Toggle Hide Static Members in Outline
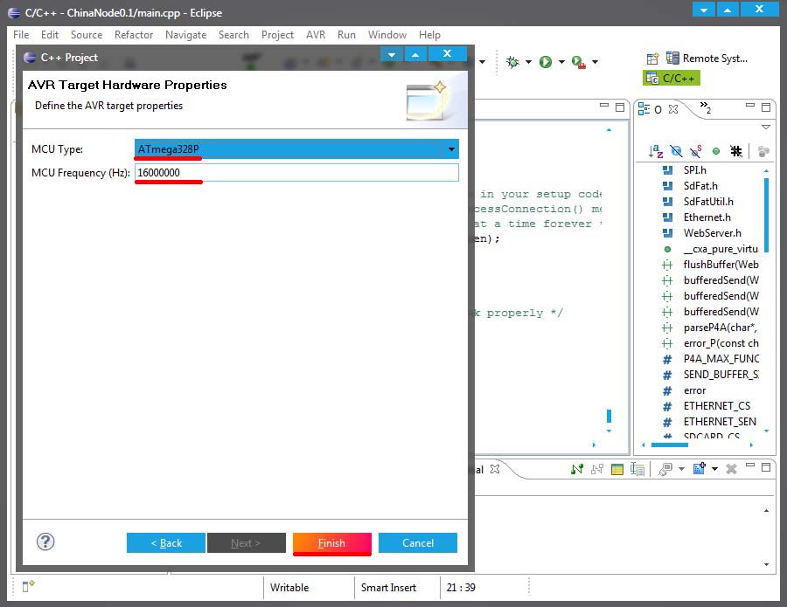Image resolution: width=787 pixels, height=607 pixels. click(x=696, y=151)
